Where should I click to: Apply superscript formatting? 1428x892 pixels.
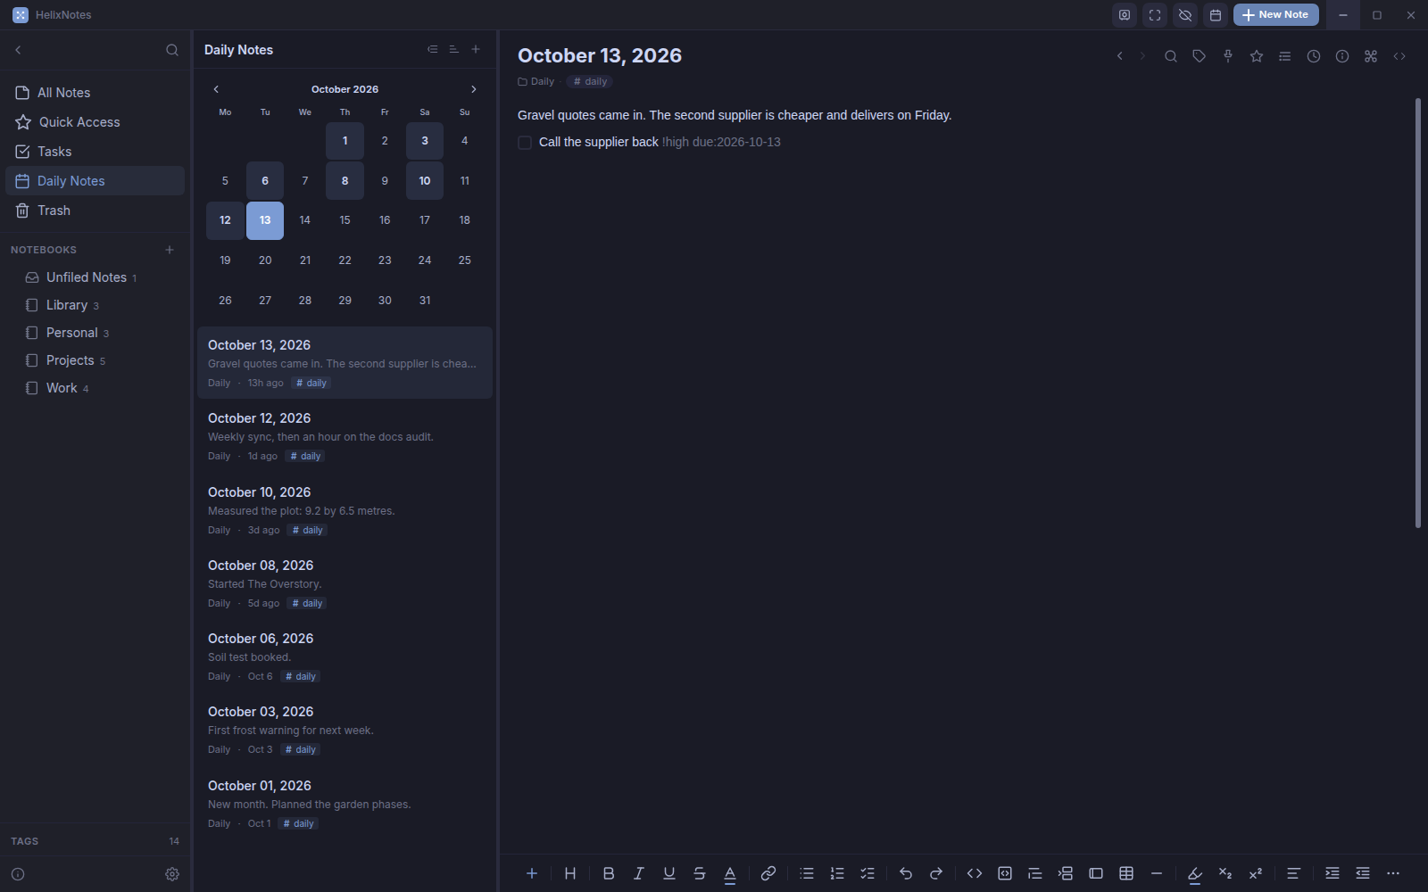pyautogui.click(x=1256, y=873)
